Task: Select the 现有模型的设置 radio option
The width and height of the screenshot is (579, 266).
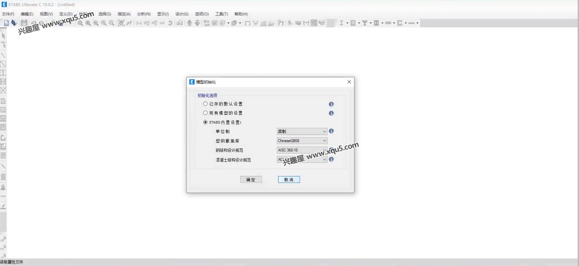Action: (205, 113)
